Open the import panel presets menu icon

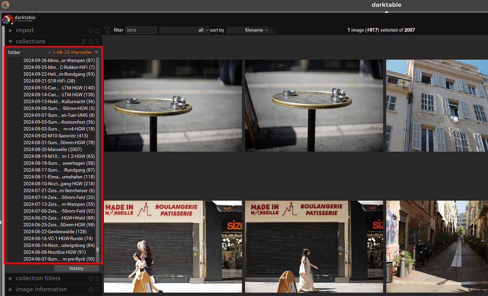[97, 30]
